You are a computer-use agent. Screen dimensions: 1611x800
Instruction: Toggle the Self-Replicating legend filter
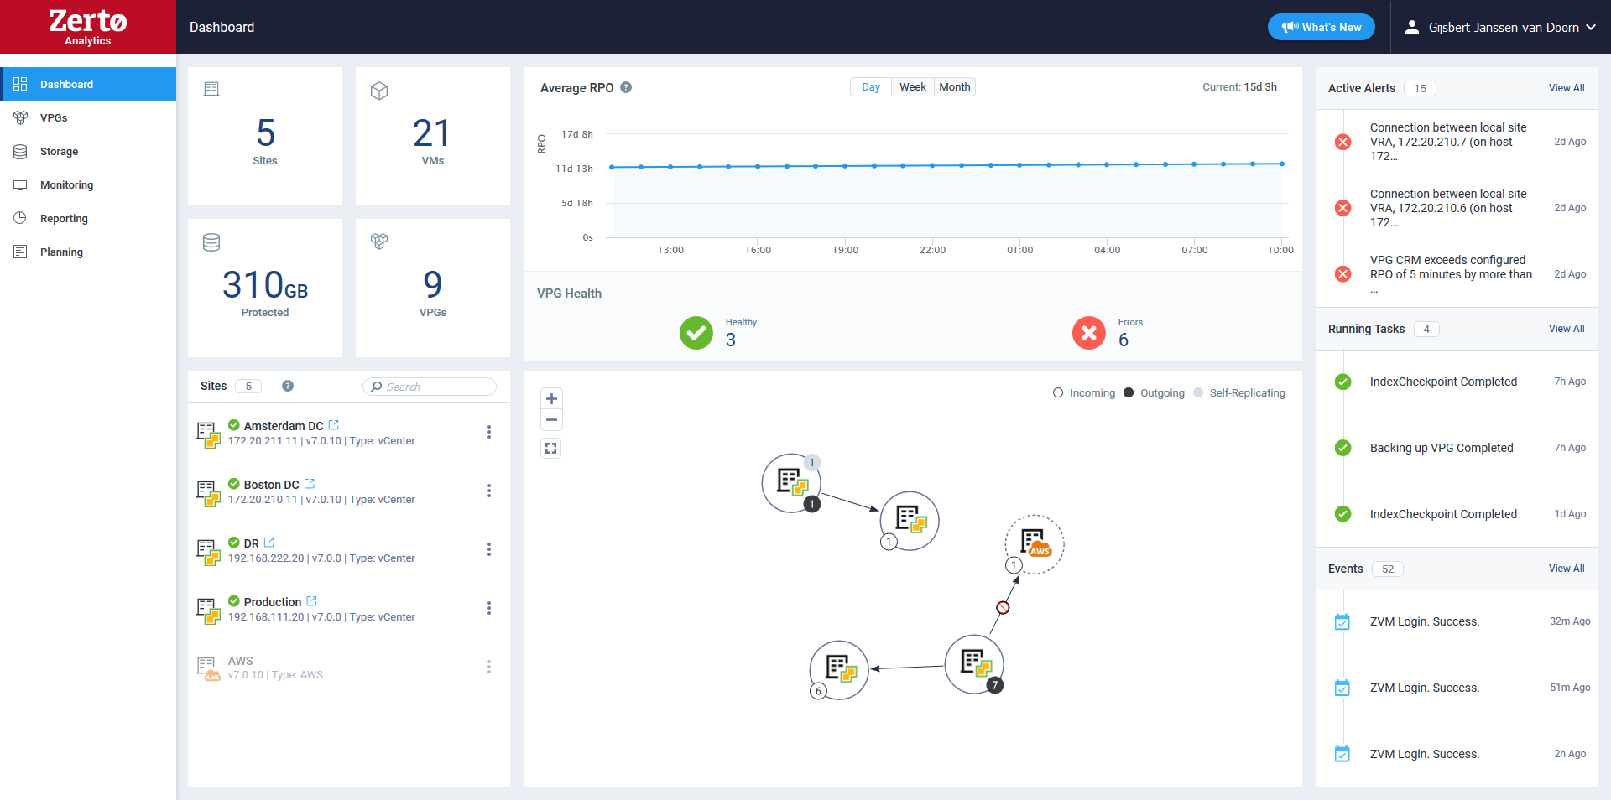click(x=1239, y=393)
